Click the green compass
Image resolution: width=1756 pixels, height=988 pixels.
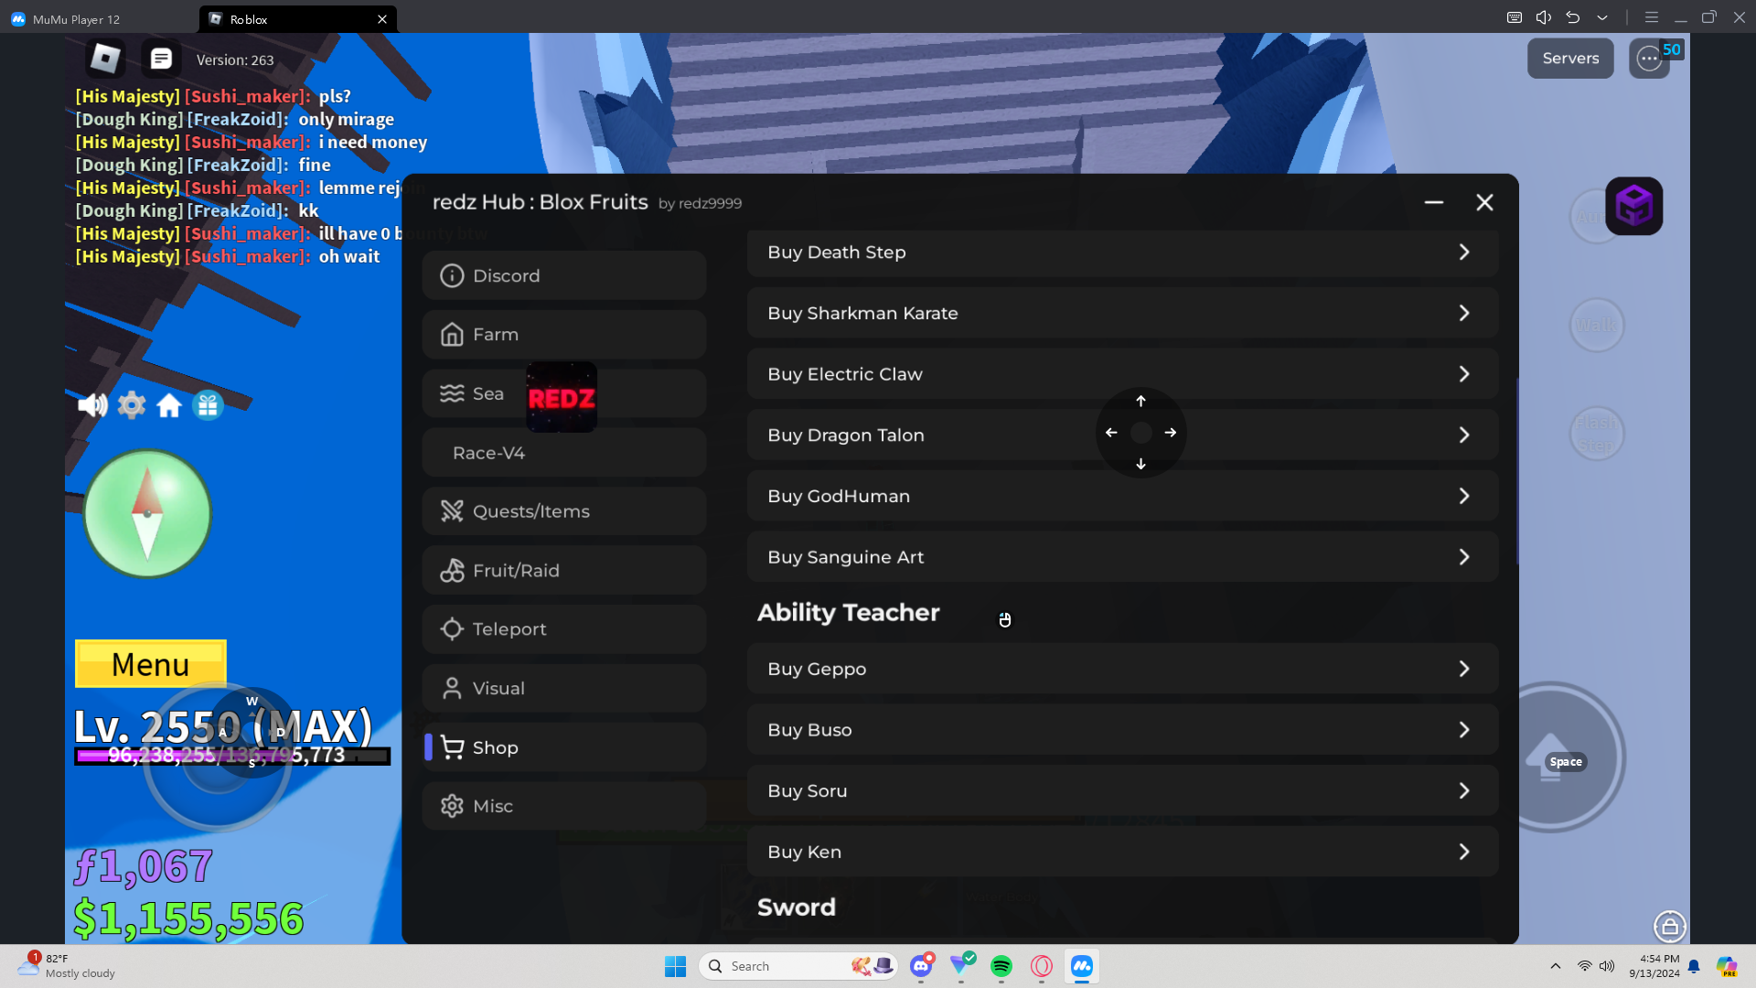pos(147,513)
